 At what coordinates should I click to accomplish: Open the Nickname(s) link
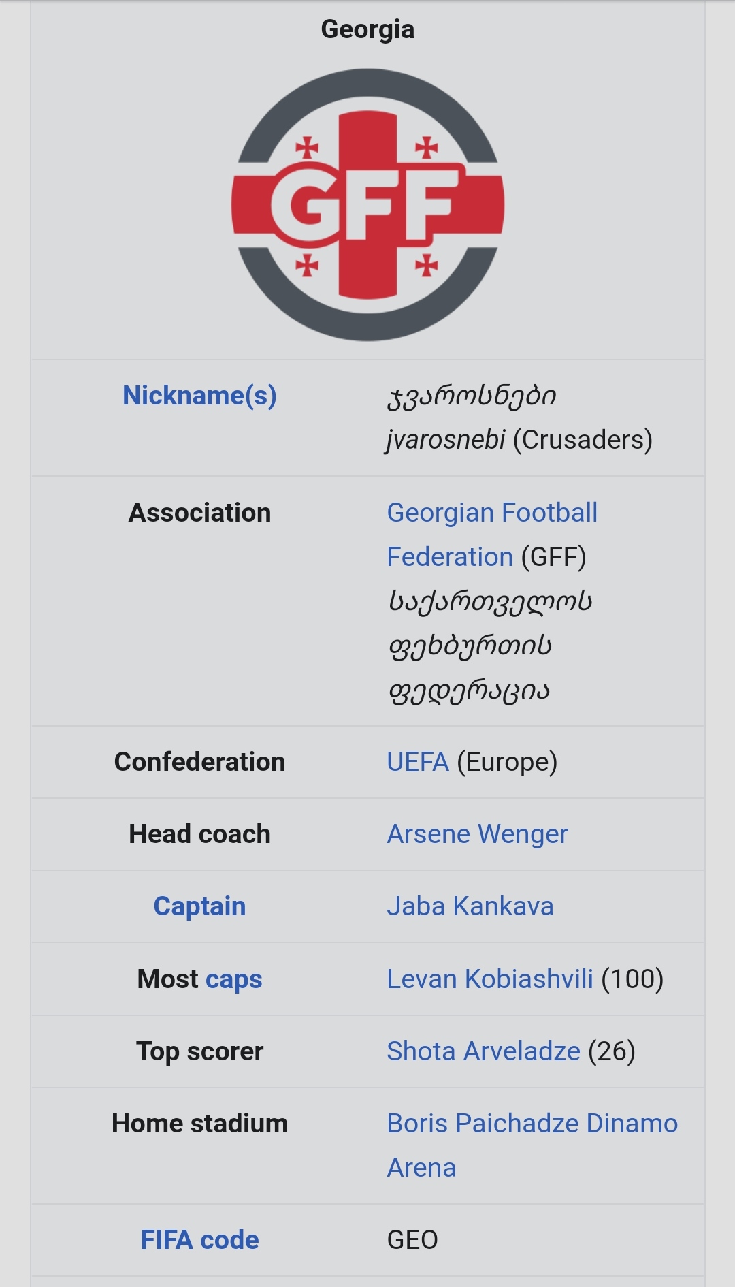[x=199, y=396]
